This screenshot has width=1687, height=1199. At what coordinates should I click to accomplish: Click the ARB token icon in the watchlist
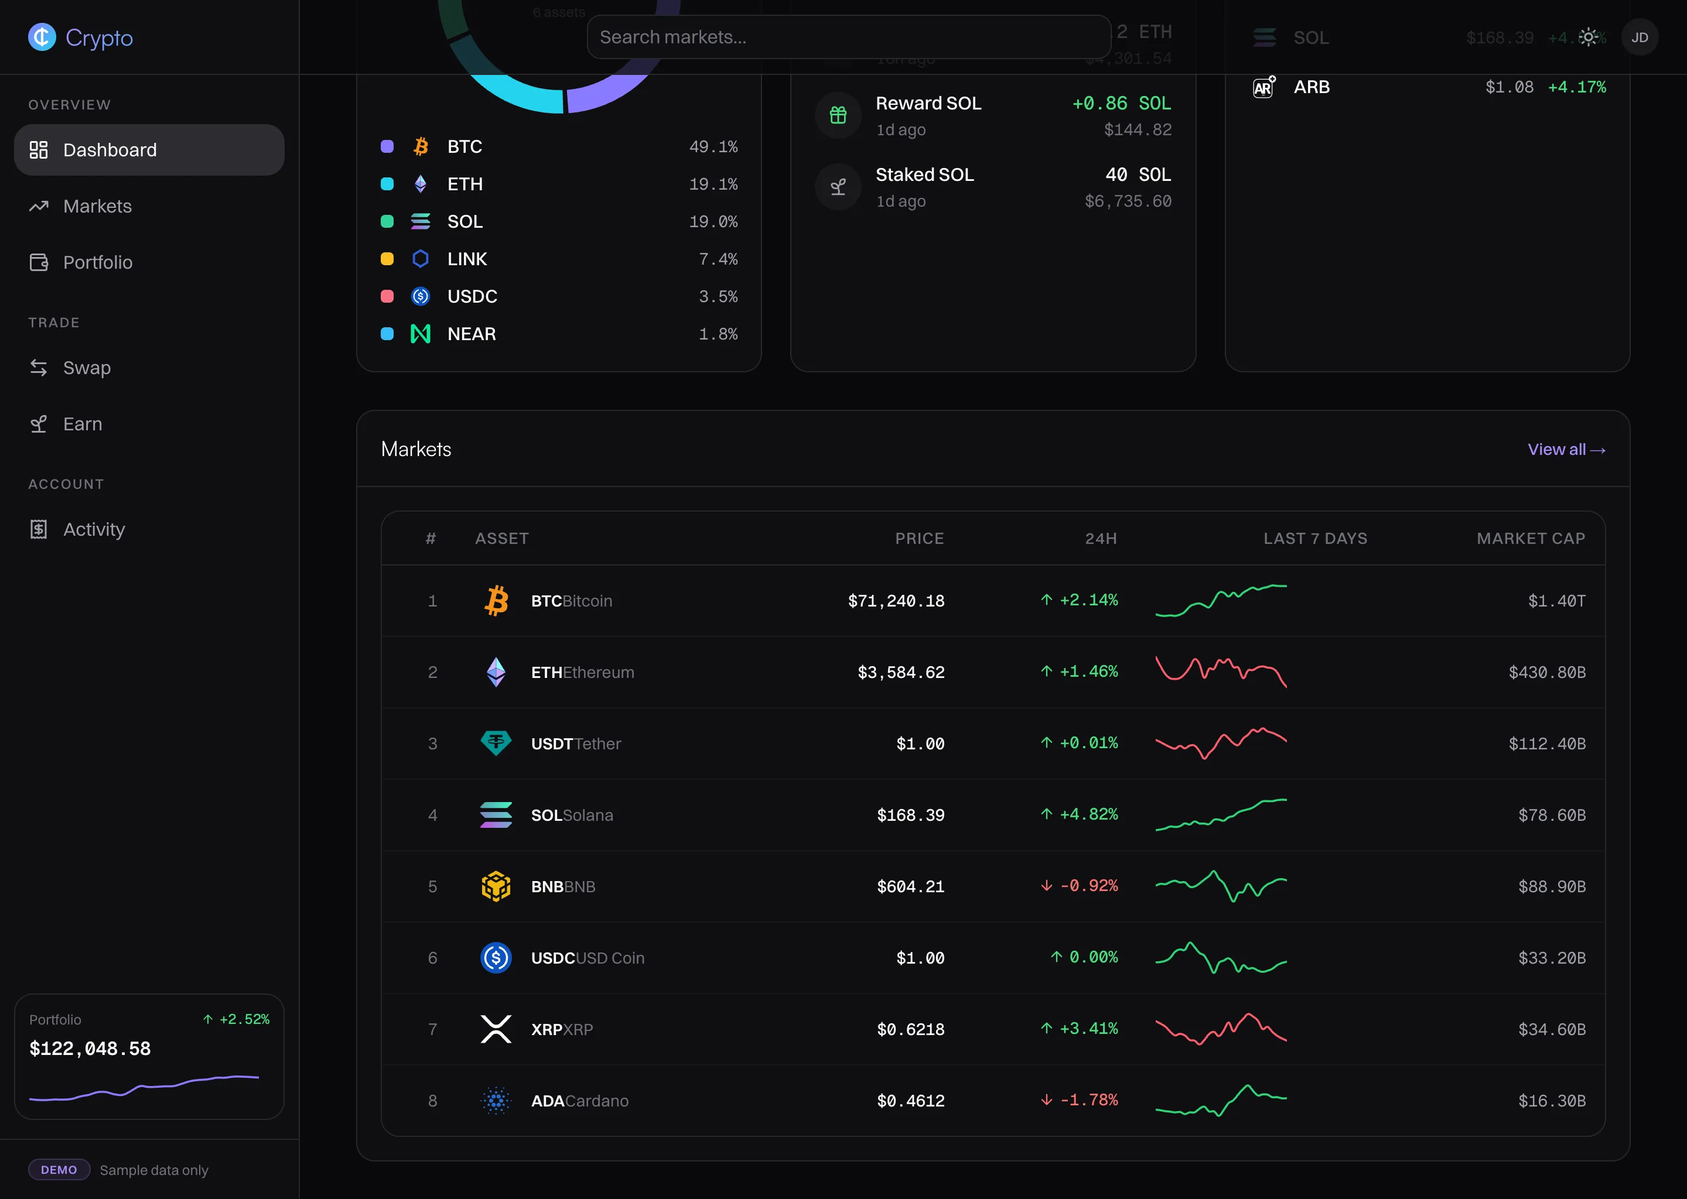[1263, 87]
